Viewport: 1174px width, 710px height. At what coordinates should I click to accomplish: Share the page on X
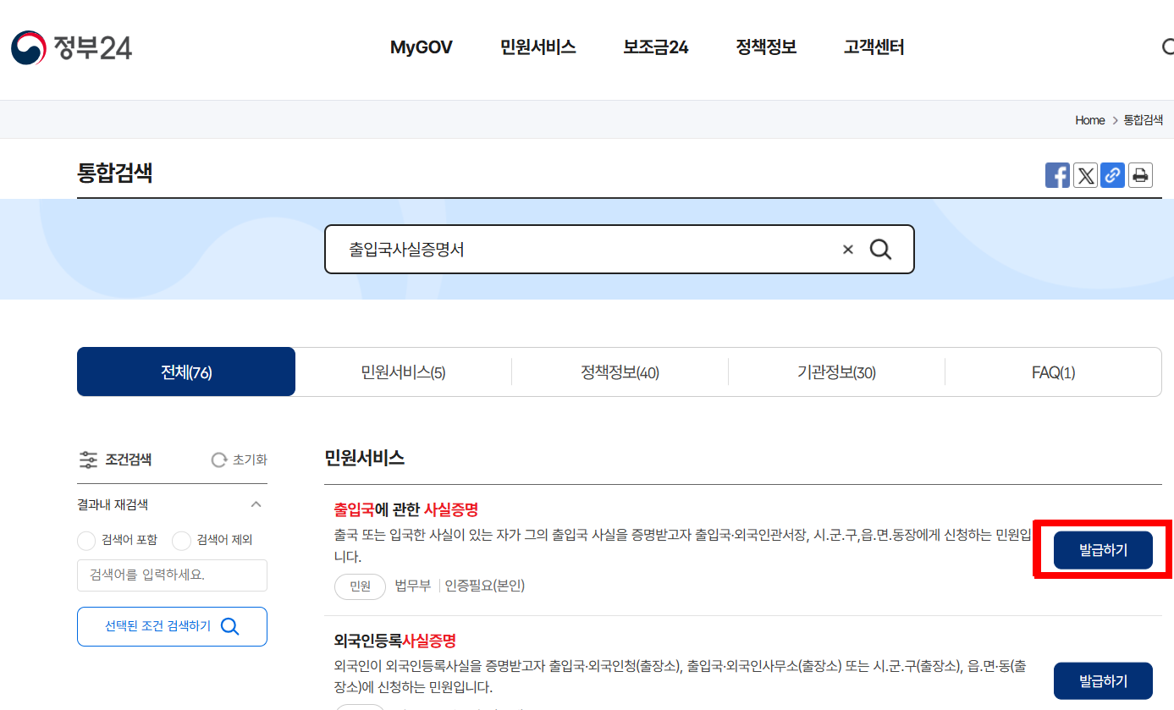1085,175
